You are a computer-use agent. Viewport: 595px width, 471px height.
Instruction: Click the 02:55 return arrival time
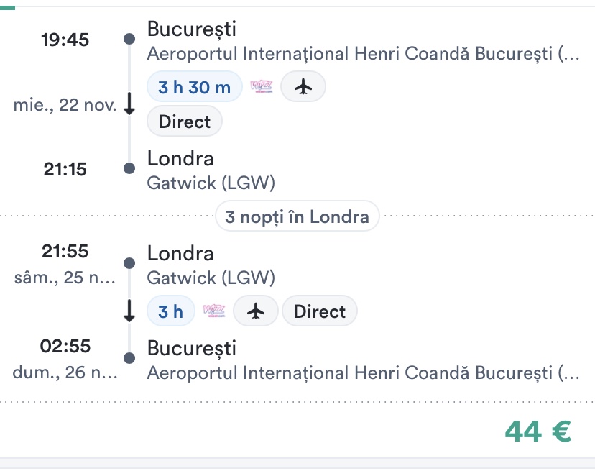coord(65,347)
